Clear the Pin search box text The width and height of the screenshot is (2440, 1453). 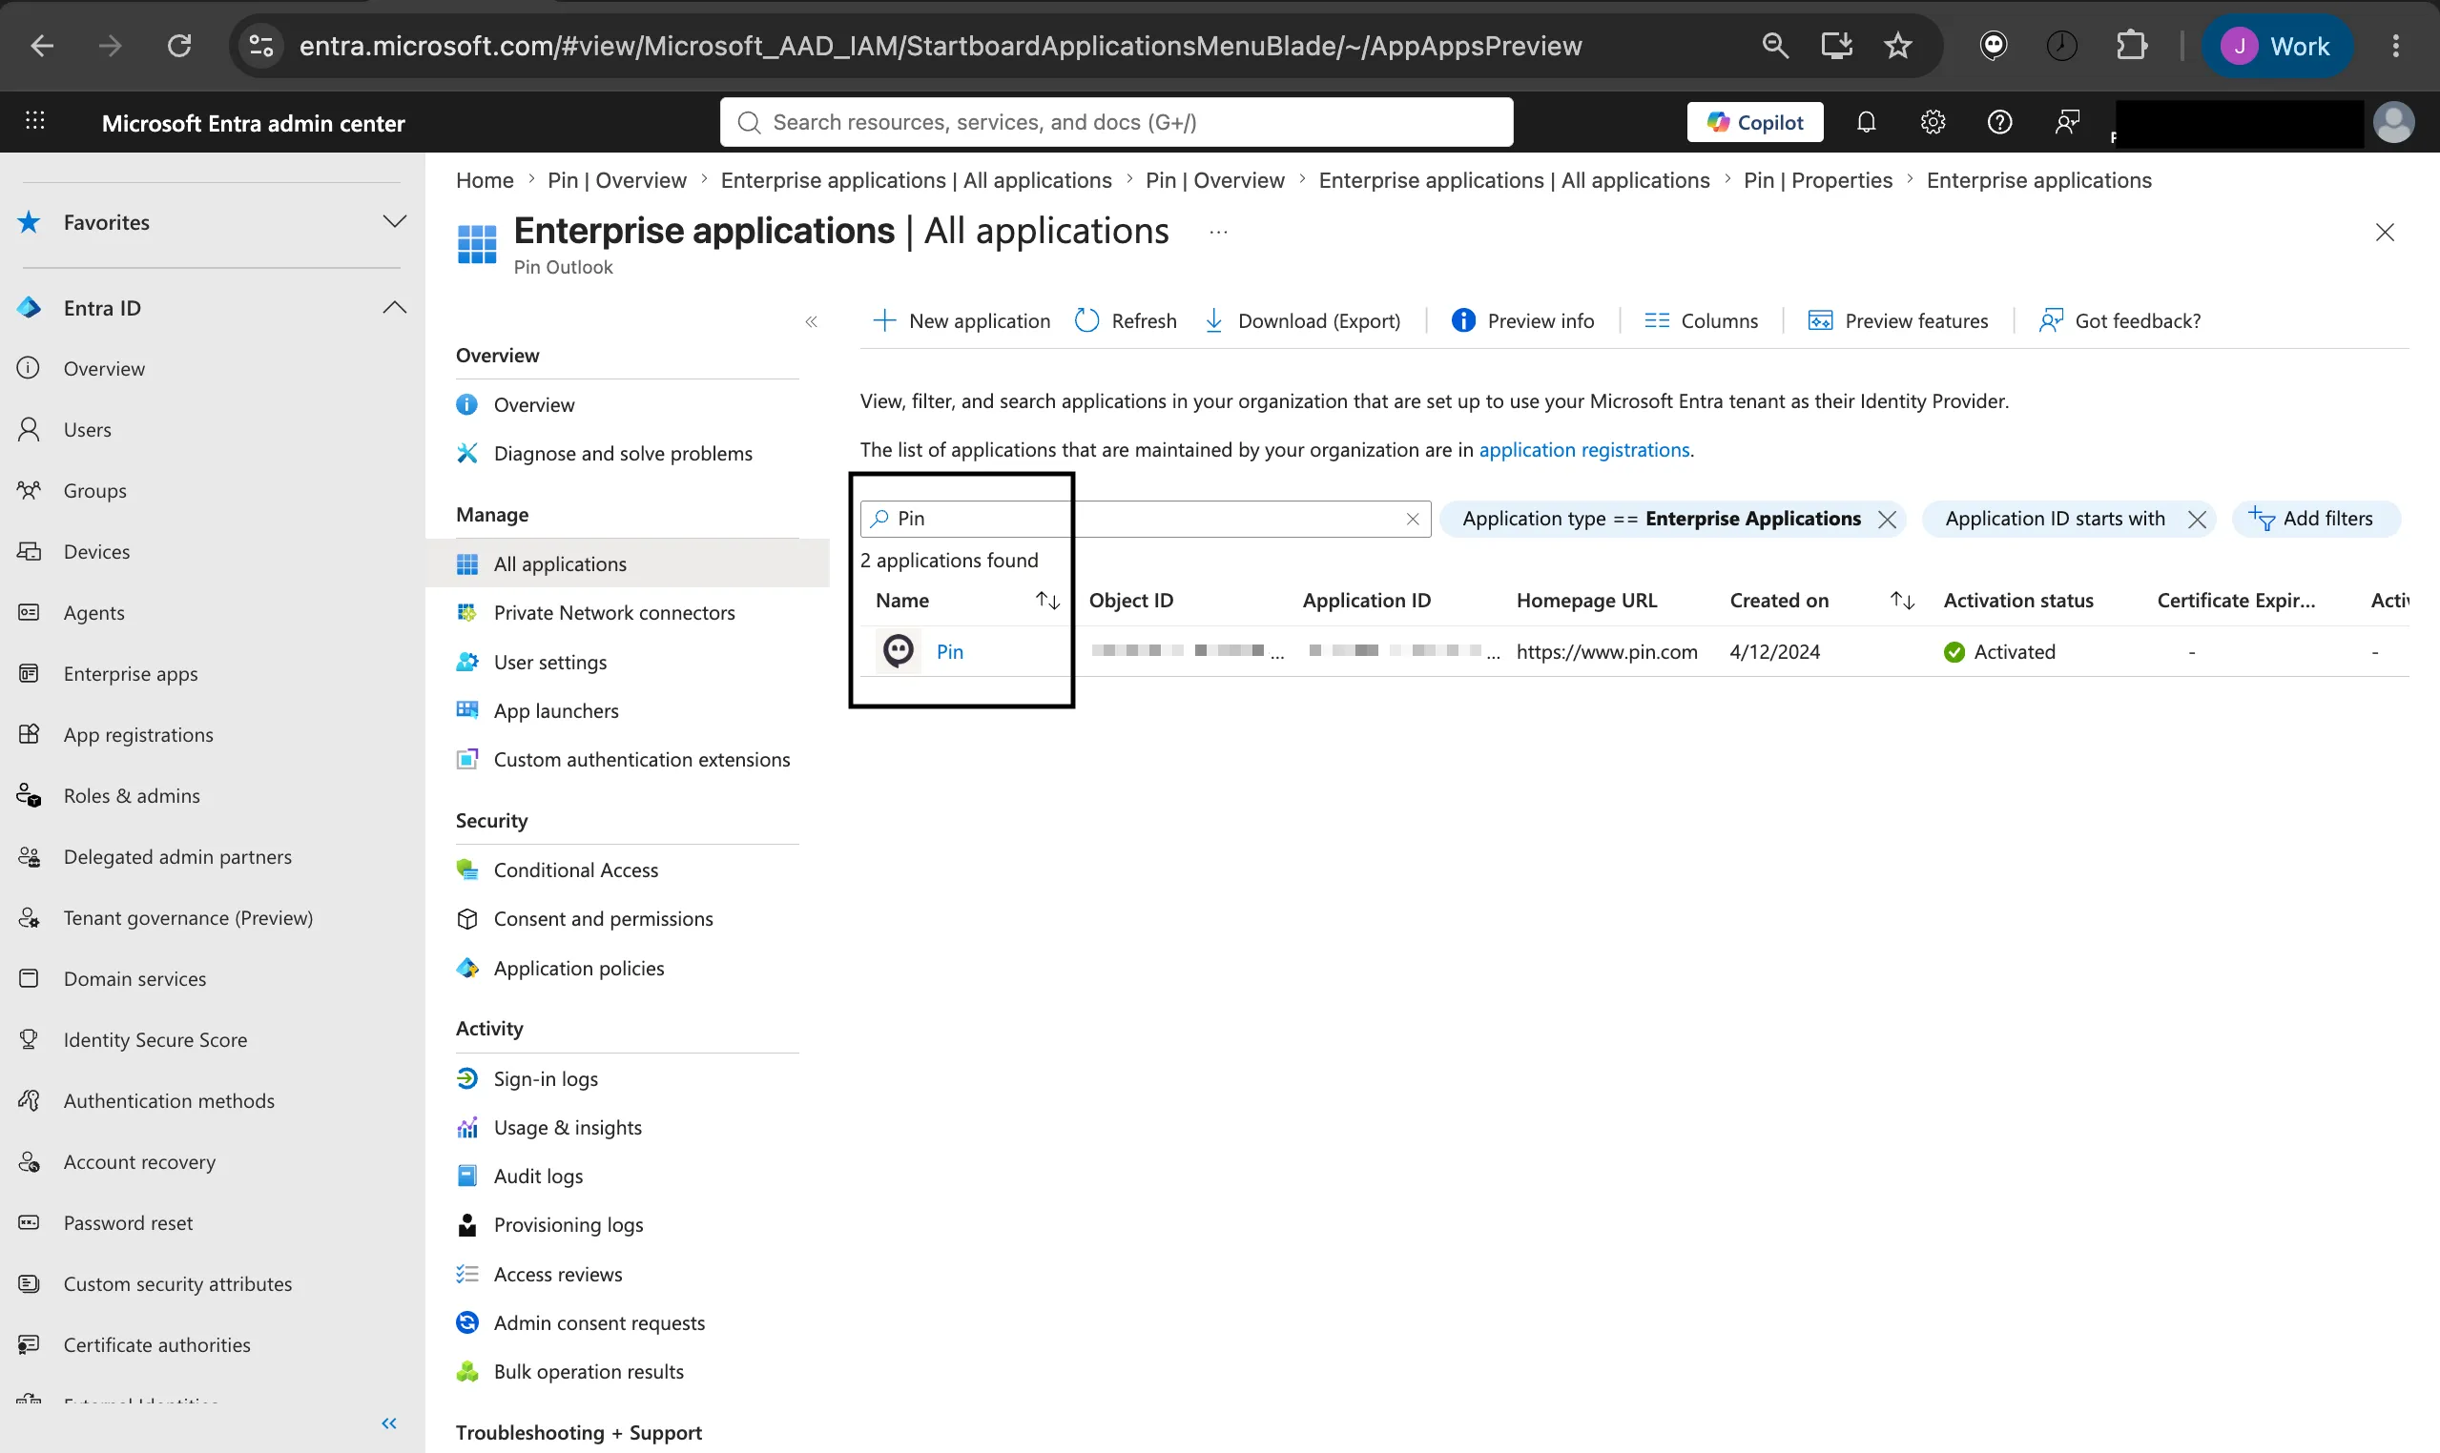tap(1413, 519)
